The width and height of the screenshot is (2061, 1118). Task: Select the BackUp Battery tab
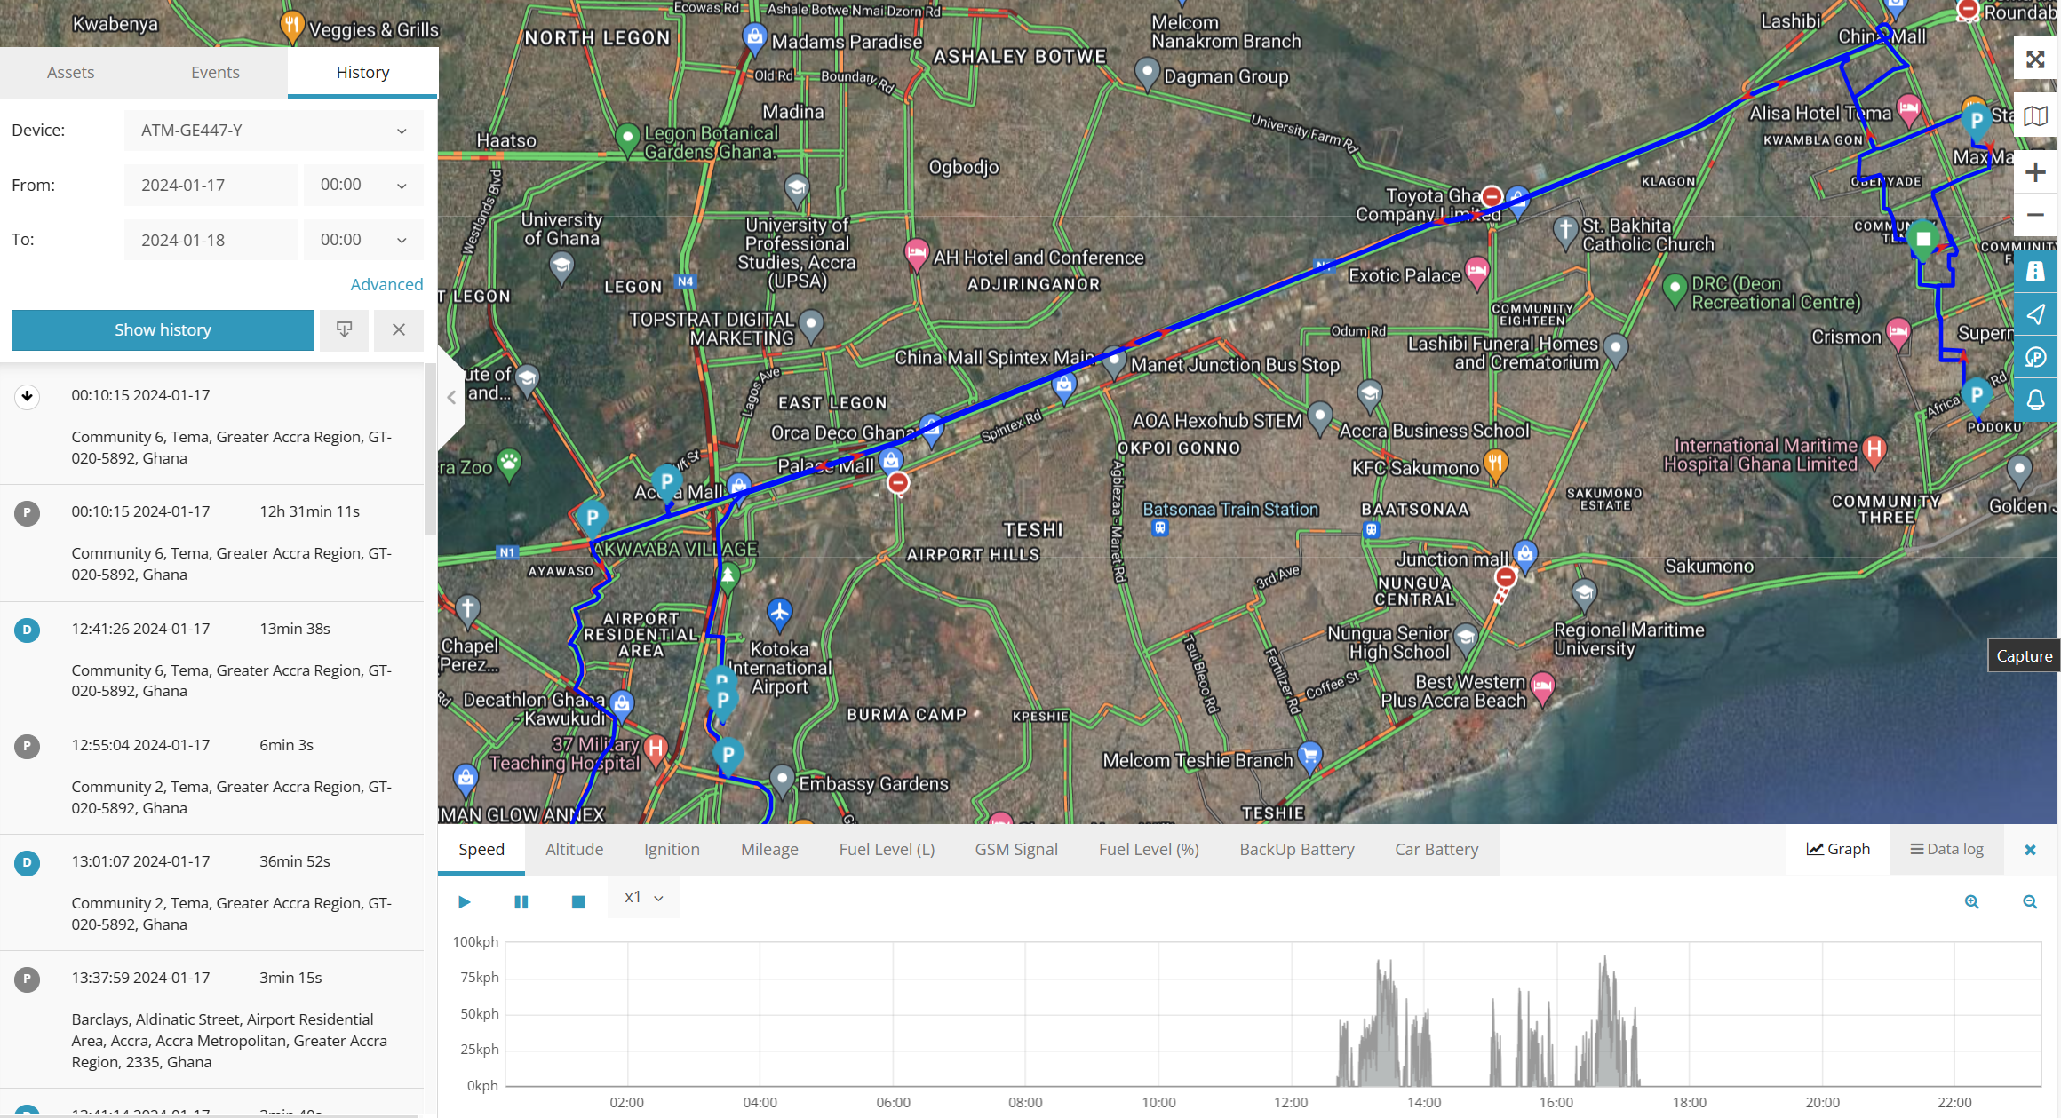[1297, 850]
